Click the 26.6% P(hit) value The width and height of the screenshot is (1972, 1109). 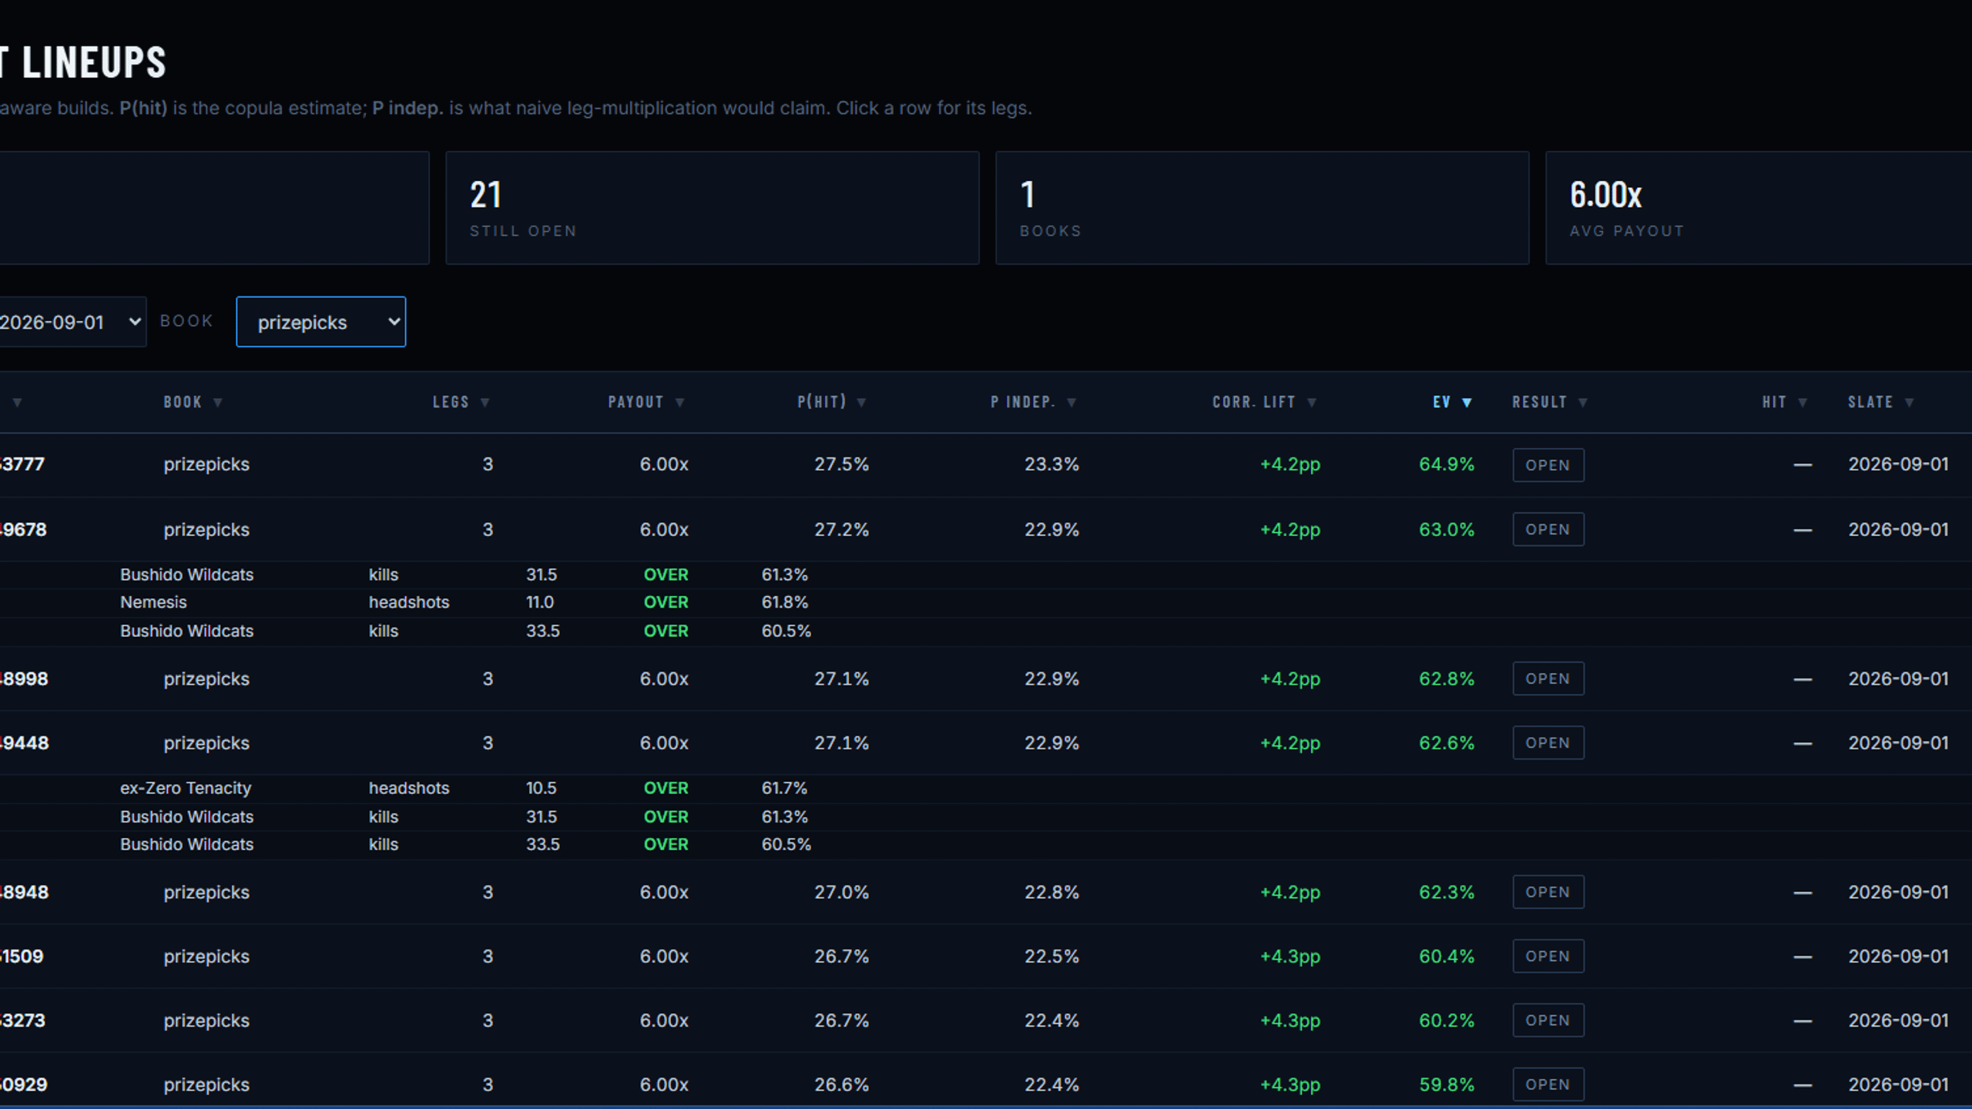[x=841, y=1084]
